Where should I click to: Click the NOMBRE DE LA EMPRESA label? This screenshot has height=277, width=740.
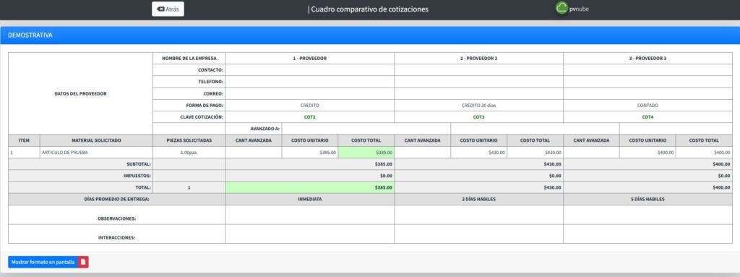[x=189, y=58]
